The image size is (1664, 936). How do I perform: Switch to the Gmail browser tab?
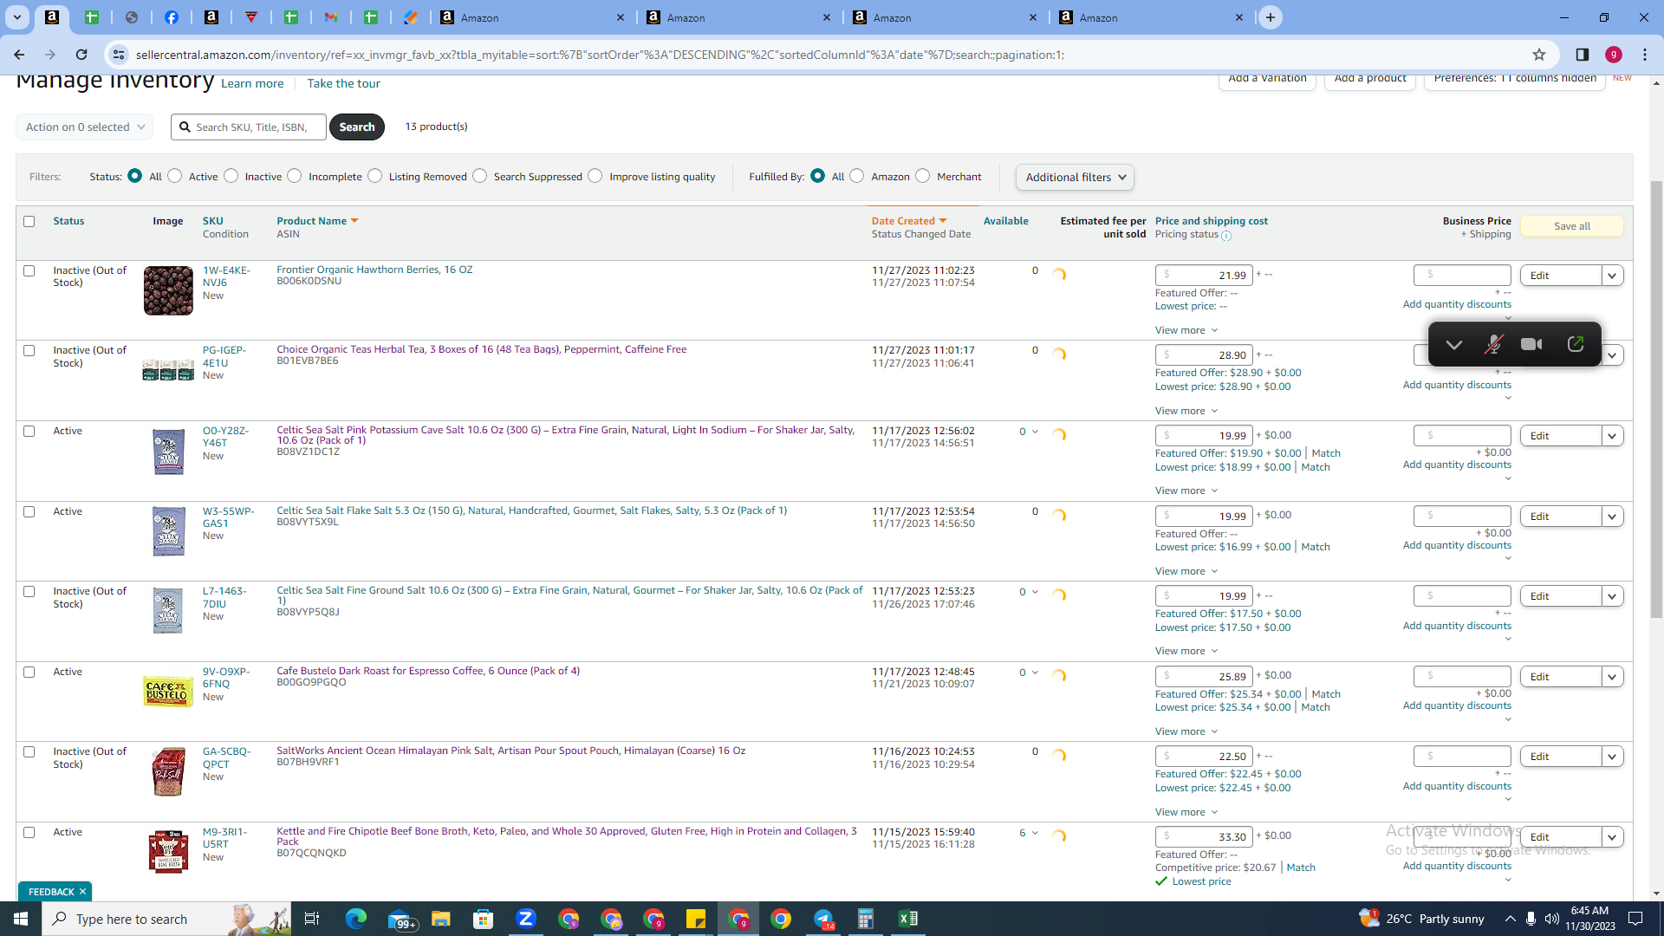(x=331, y=17)
